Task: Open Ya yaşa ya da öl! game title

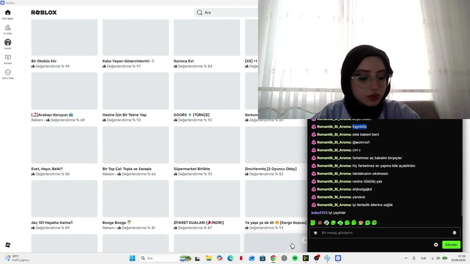Action: coord(275,223)
